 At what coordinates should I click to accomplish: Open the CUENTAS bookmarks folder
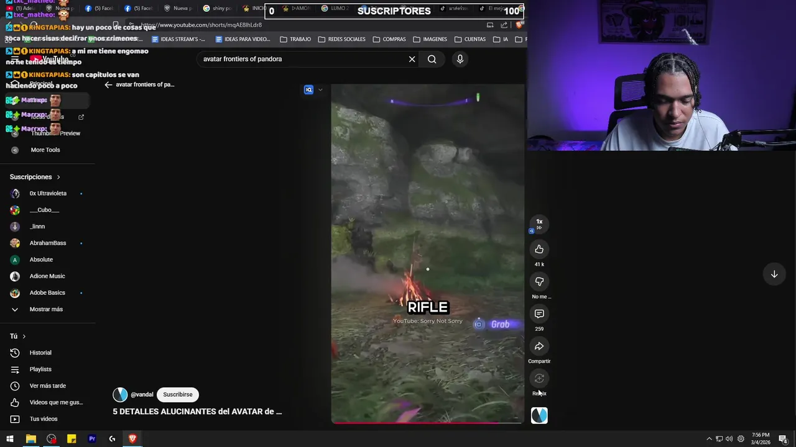click(x=470, y=39)
